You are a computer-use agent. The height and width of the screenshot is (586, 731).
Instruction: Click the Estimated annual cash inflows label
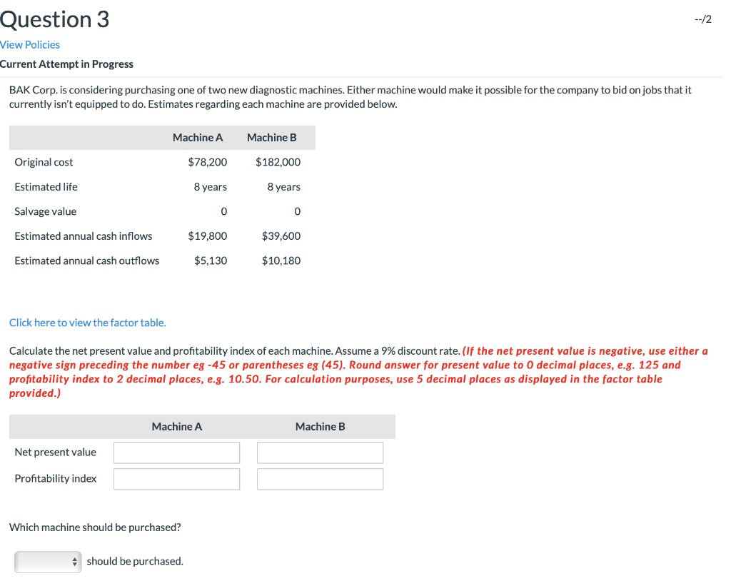84,236
